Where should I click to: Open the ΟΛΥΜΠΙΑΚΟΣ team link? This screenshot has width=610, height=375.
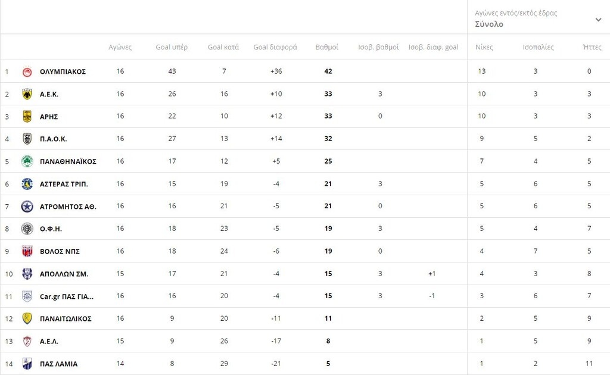(x=63, y=71)
